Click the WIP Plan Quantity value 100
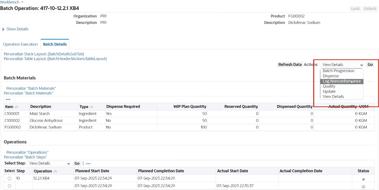 [x=204, y=127]
